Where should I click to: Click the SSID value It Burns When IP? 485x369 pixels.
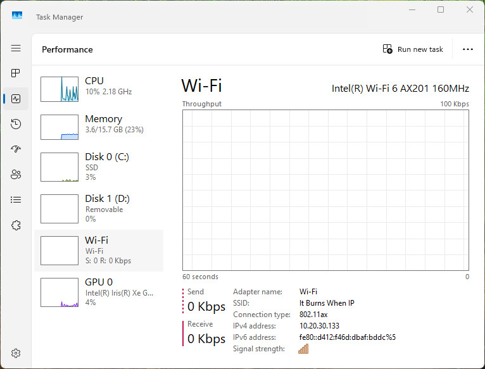coord(327,303)
